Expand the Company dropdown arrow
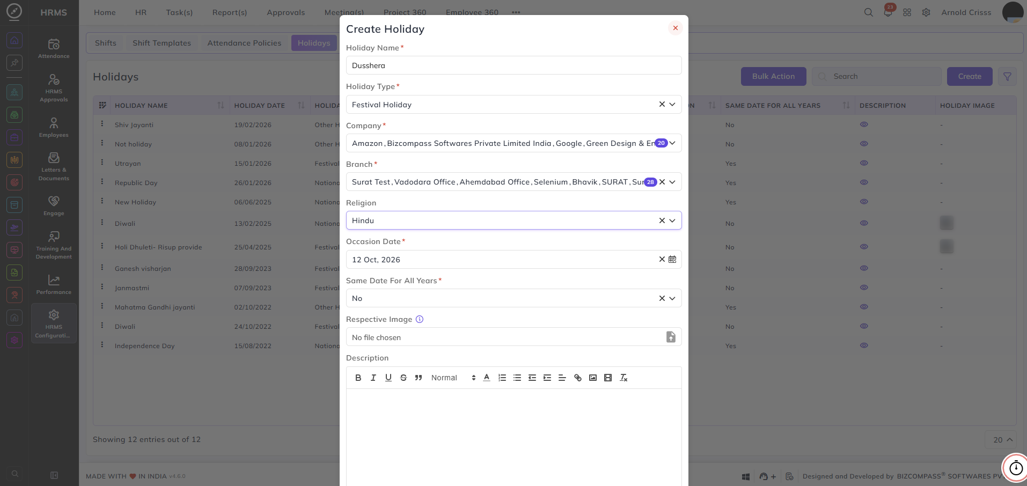The width and height of the screenshot is (1027, 486). tap(672, 143)
